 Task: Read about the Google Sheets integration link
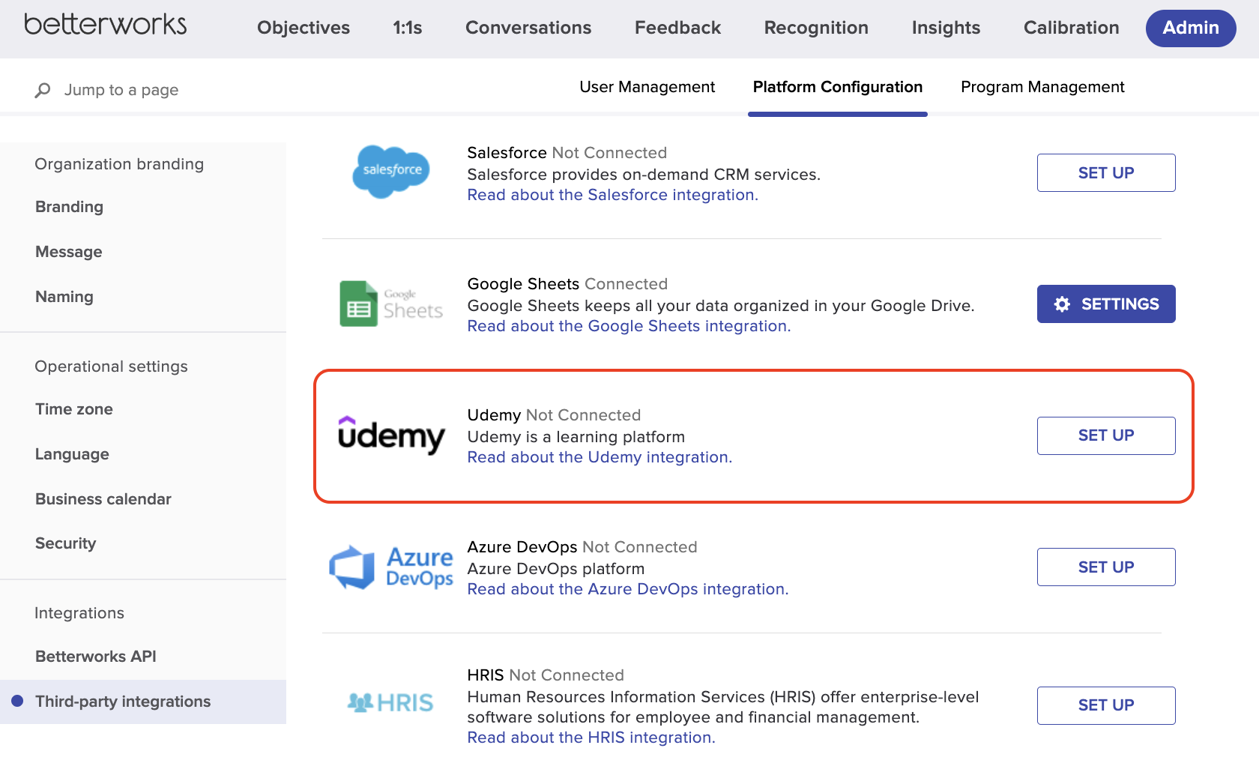coord(629,326)
